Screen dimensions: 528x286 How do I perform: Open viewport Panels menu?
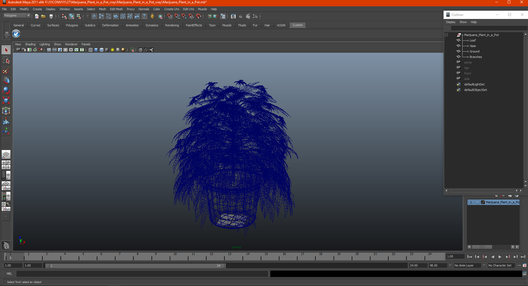86,44
